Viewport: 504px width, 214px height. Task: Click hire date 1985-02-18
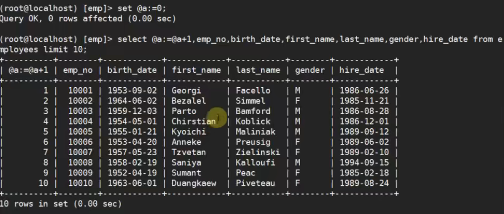click(364, 173)
